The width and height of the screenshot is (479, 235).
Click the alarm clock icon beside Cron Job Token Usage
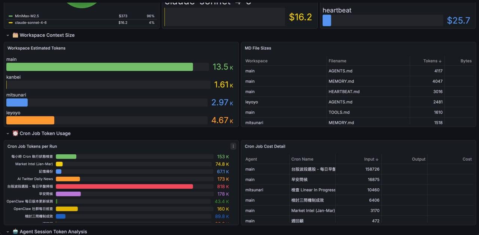click(15, 133)
